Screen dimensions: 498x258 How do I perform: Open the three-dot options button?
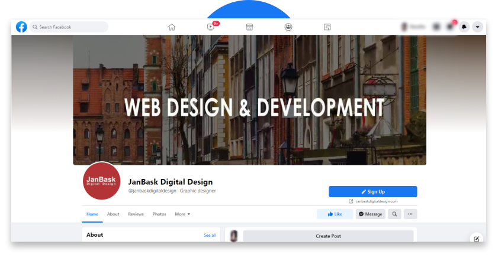coord(410,214)
